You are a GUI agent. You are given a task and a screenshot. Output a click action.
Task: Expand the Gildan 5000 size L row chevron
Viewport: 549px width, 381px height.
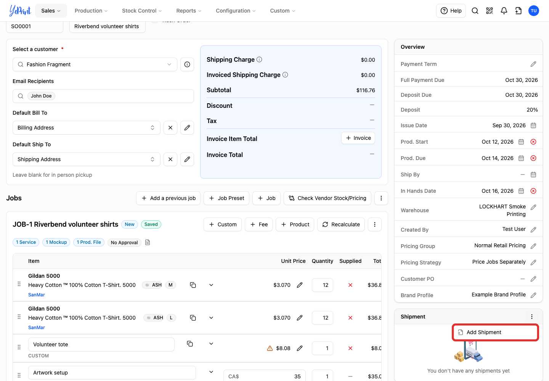pos(211,318)
